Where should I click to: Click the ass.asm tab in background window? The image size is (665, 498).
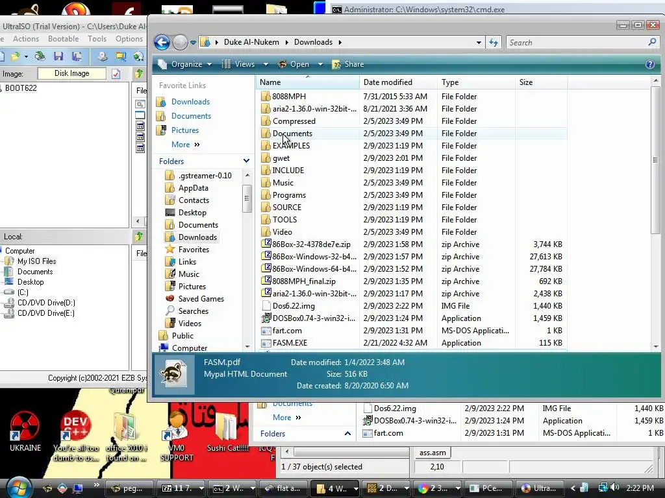pyautogui.click(x=433, y=453)
